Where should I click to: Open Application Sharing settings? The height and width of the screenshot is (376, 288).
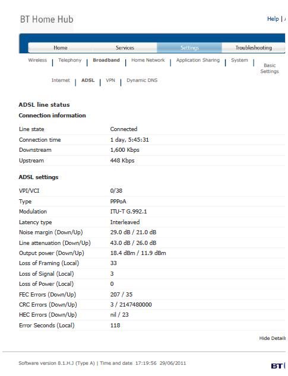click(x=198, y=60)
